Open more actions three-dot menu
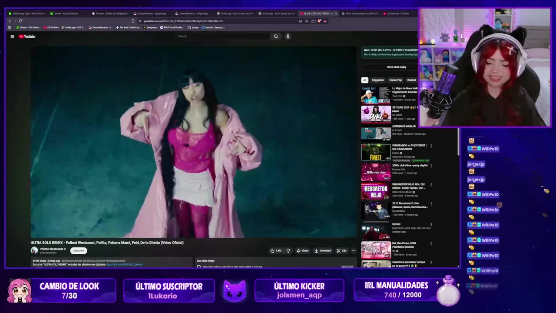 pos(354,251)
